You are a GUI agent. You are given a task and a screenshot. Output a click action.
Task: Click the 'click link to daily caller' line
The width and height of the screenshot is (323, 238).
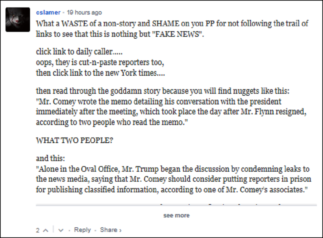pyautogui.click(x=79, y=52)
